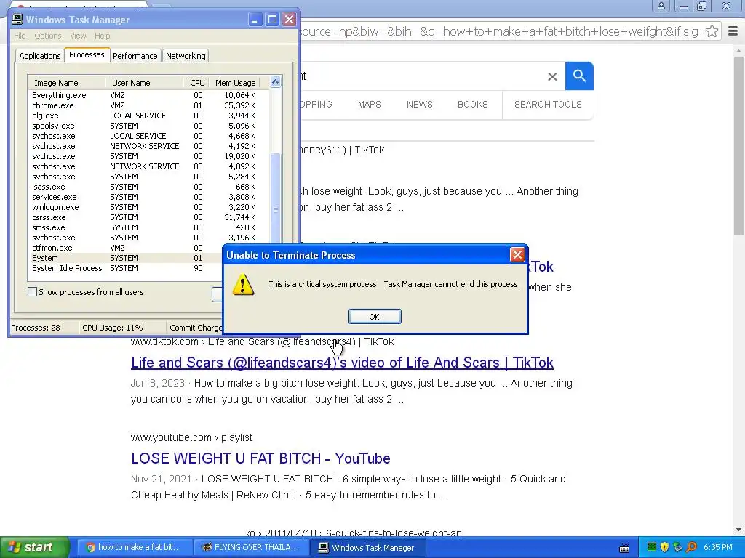Open the Options menu in Task Manager
745x558 pixels.
click(x=47, y=36)
